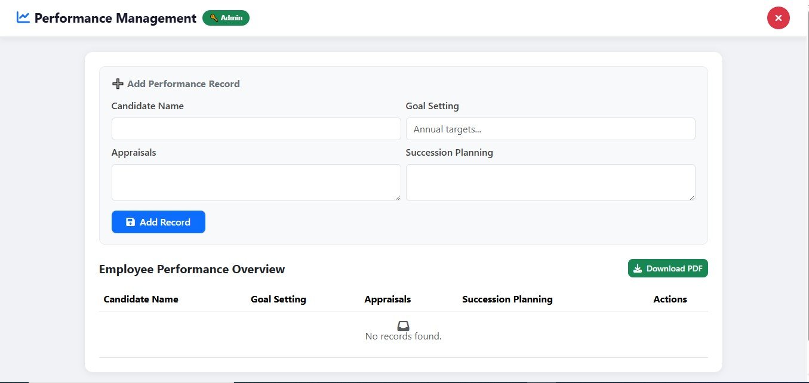Click the Employee Performance Overview heading

tap(192, 269)
